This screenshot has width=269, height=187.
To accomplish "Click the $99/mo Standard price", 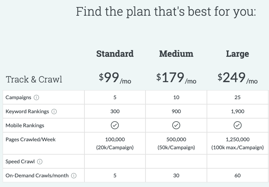I will [x=115, y=78].
